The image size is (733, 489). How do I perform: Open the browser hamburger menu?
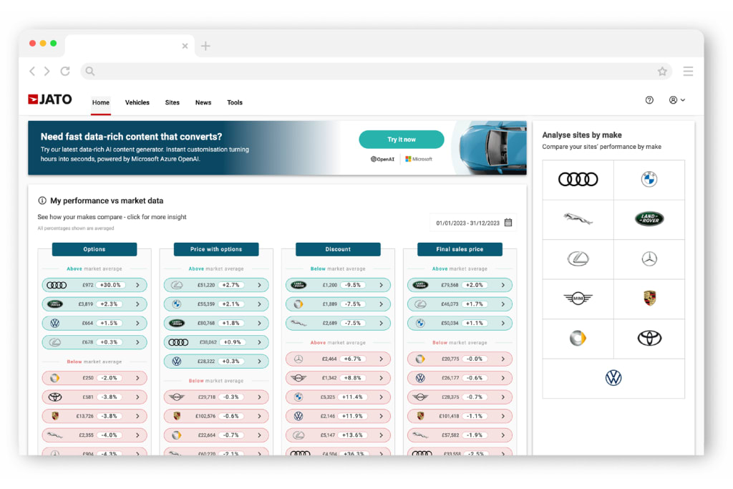click(688, 71)
